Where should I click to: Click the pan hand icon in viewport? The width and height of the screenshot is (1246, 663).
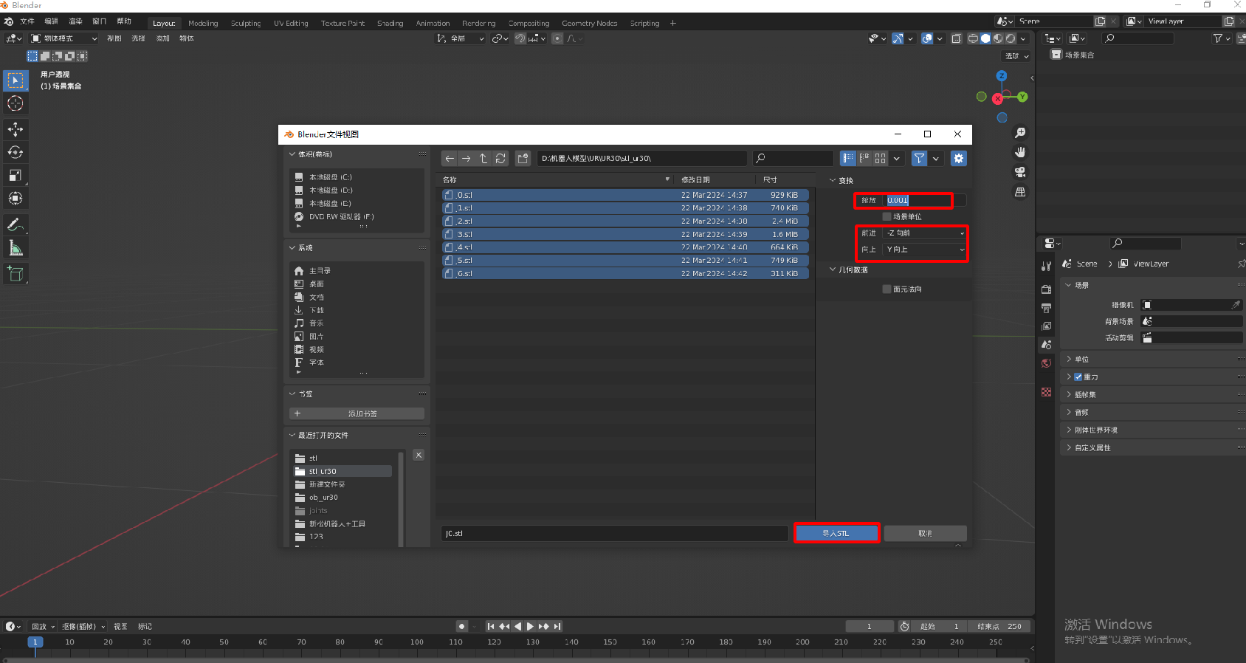point(1020,152)
